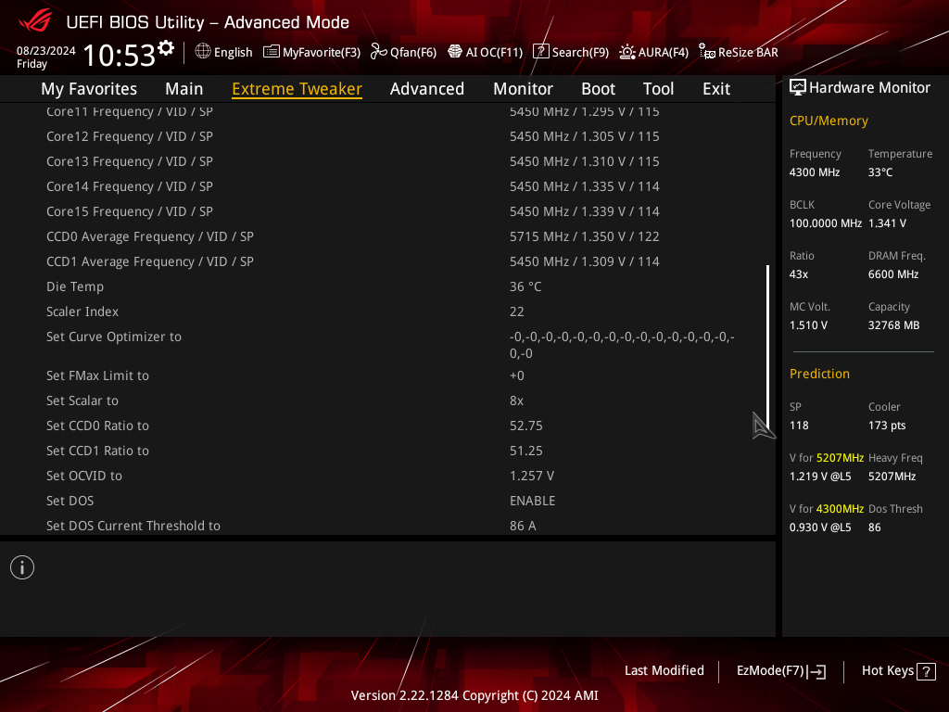This screenshot has width=949, height=712.
Task: Click value 51.25 CCD1 ratio
Action: (526, 451)
